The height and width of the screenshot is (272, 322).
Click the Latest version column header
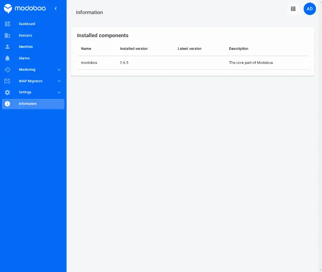click(x=190, y=49)
